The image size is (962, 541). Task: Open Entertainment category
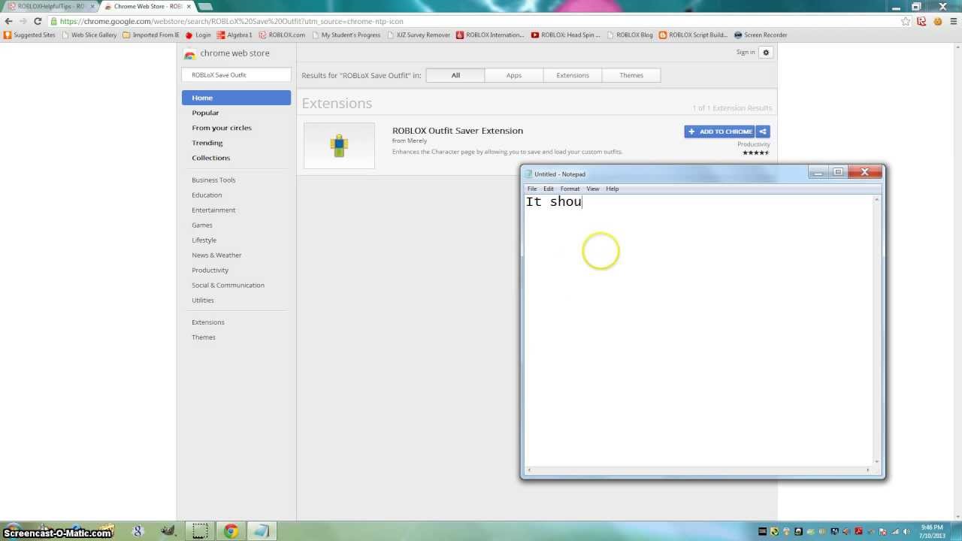click(213, 210)
